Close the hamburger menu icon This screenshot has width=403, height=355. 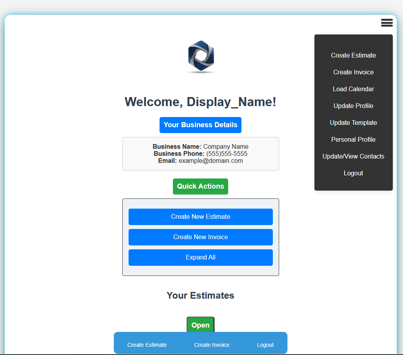click(387, 23)
